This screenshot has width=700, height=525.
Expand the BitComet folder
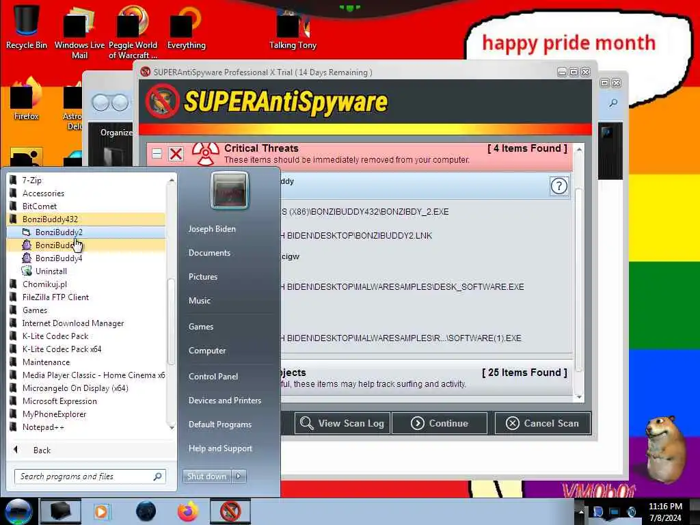85,206
